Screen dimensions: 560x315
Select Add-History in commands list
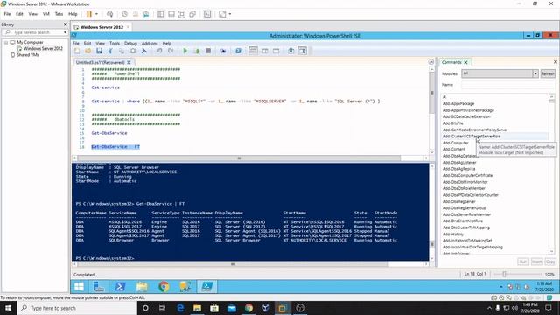click(x=453, y=234)
